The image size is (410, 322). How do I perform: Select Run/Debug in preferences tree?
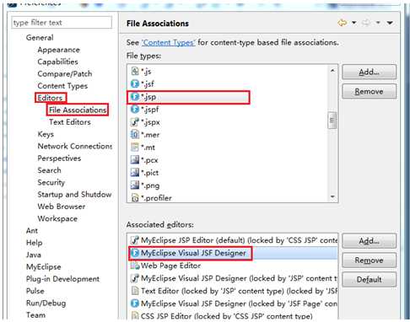click(46, 303)
